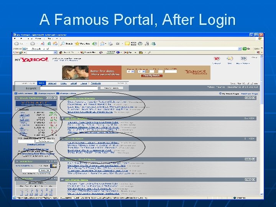Expand the Google toolbar search history dropdown
This screenshot has width=276, height=207.
click(x=55, y=53)
